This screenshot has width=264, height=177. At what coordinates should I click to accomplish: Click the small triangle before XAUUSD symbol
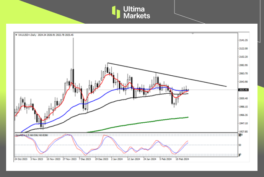click(15, 34)
